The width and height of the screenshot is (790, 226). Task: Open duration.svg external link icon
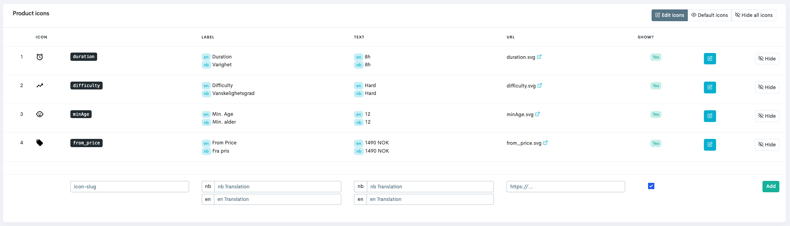(x=539, y=57)
